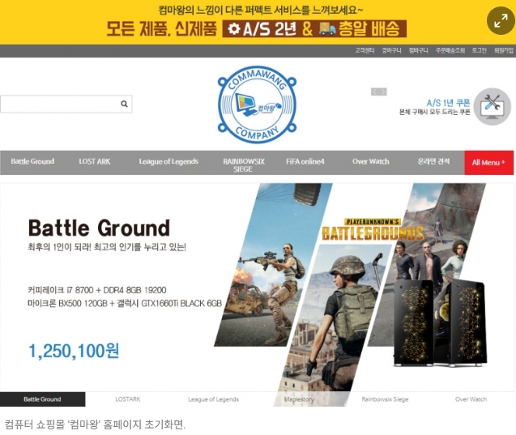The height and width of the screenshot is (435, 516).
Task: Open the 주문배송조회 link
Action: pyautogui.click(x=450, y=51)
